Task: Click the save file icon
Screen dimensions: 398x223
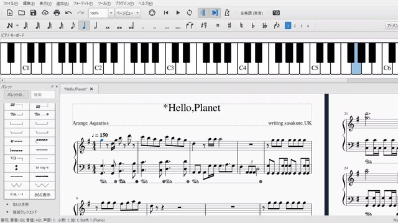Action: pos(33,12)
